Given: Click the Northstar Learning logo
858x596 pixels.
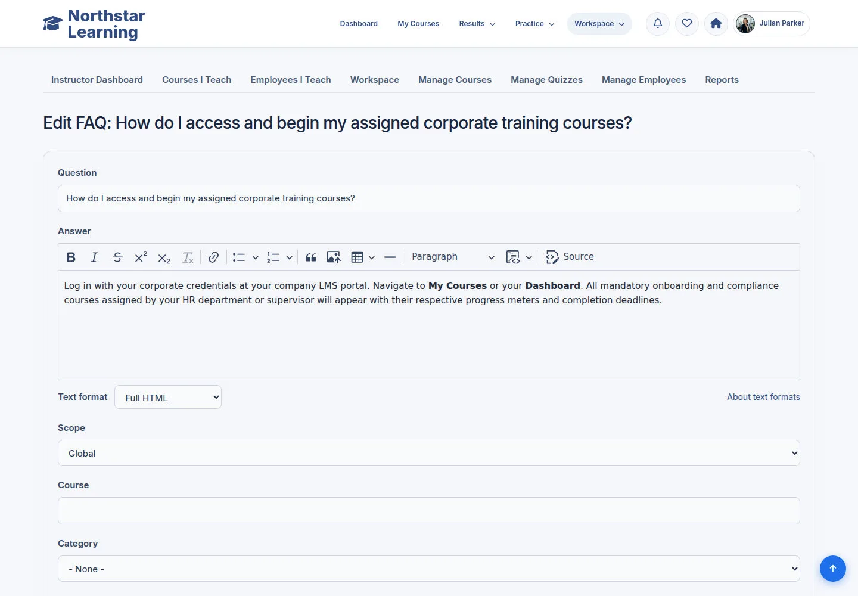Looking at the screenshot, I should point(94,24).
